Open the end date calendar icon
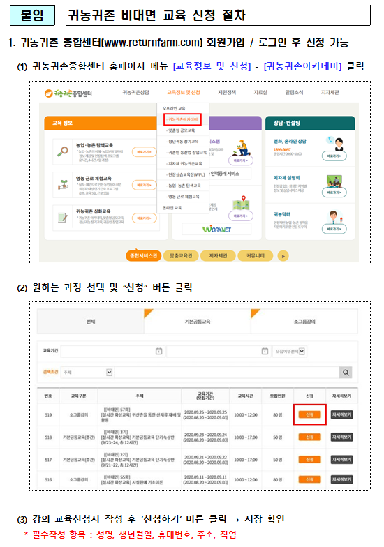This screenshot has width=384, height=547. click(x=265, y=351)
